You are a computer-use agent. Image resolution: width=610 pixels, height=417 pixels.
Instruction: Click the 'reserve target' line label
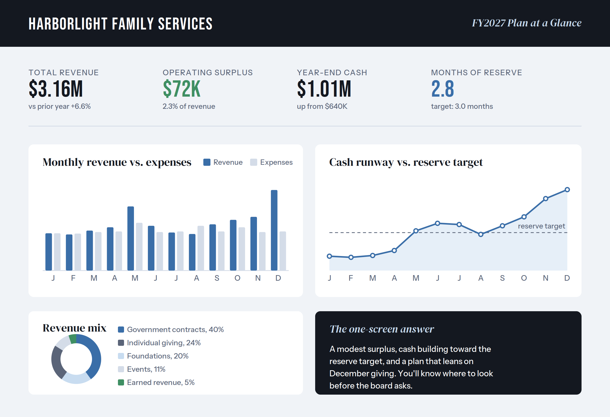[x=541, y=226]
